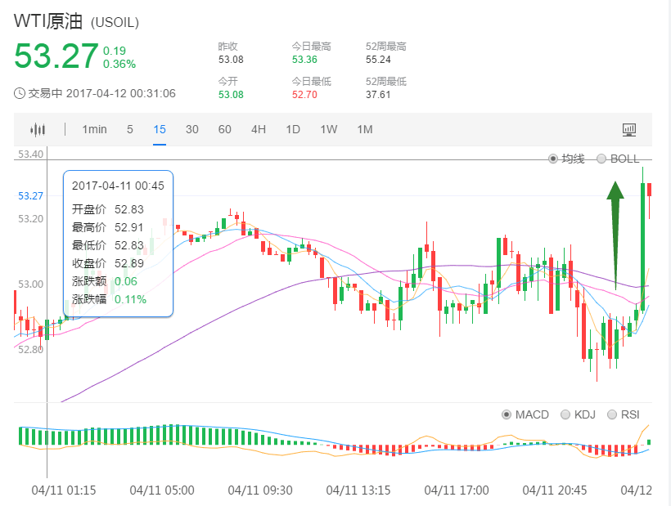Click the candlestick chart type icon
The image size is (671, 506).
point(38,129)
